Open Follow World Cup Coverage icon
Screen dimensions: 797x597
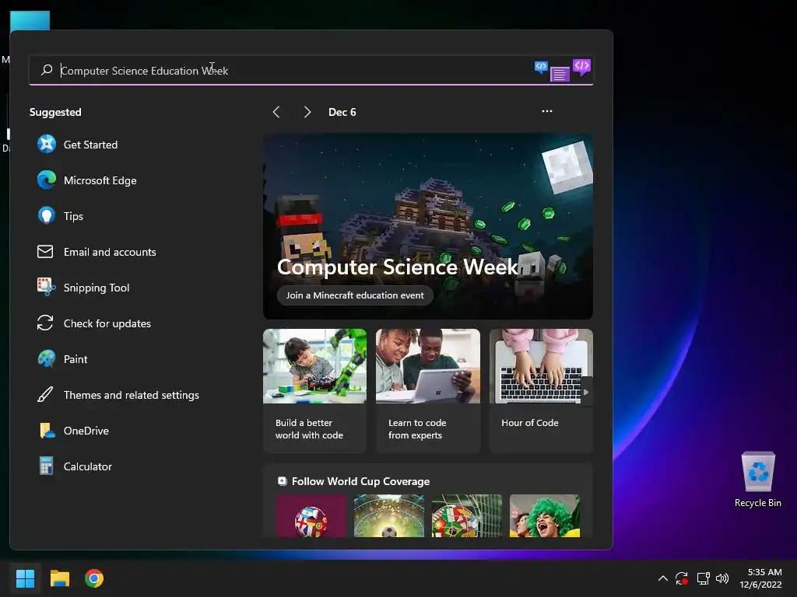pyautogui.click(x=282, y=480)
